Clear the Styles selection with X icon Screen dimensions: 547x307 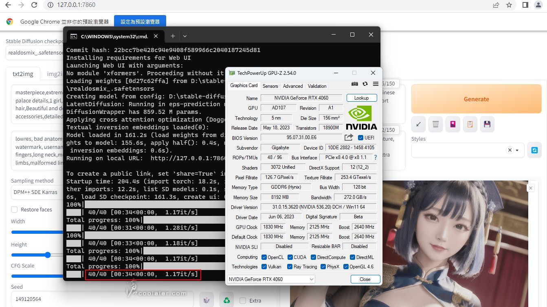[510, 150]
